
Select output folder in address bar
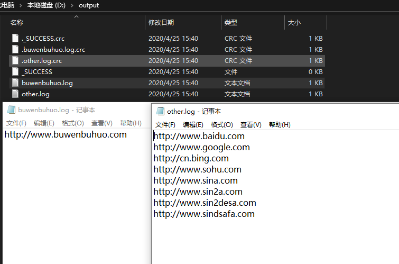click(x=89, y=5)
